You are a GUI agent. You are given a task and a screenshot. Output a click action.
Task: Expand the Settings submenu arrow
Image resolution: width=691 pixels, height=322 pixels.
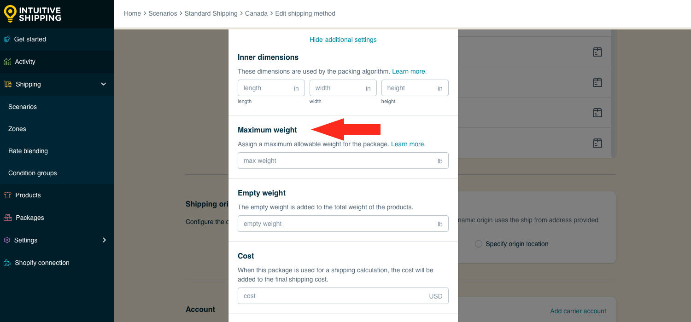pyautogui.click(x=104, y=240)
